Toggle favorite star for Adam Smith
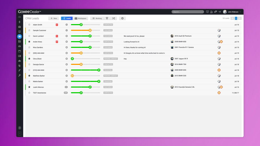Viewport: 260px width, 146px height. [x=29, y=25]
